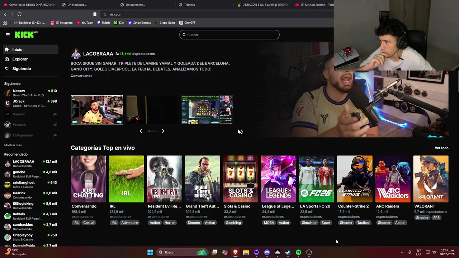Open the Just Chatting category card
Screen dimensions: 459x258
tap(88, 179)
